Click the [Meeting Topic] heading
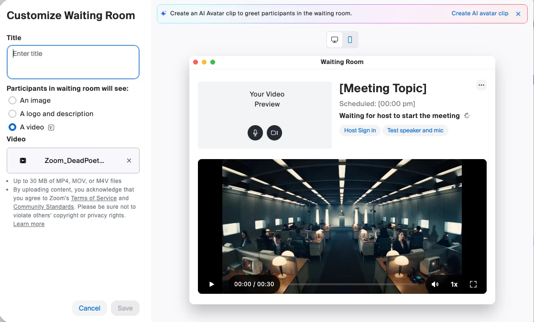This screenshot has height=322, width=534. pyautogui.click(x=383, y=88)
